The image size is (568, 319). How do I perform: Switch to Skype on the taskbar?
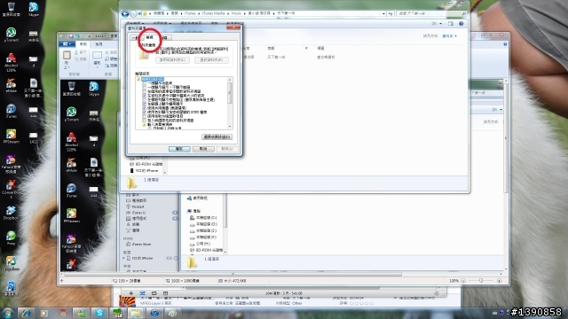tap(99, 313)
